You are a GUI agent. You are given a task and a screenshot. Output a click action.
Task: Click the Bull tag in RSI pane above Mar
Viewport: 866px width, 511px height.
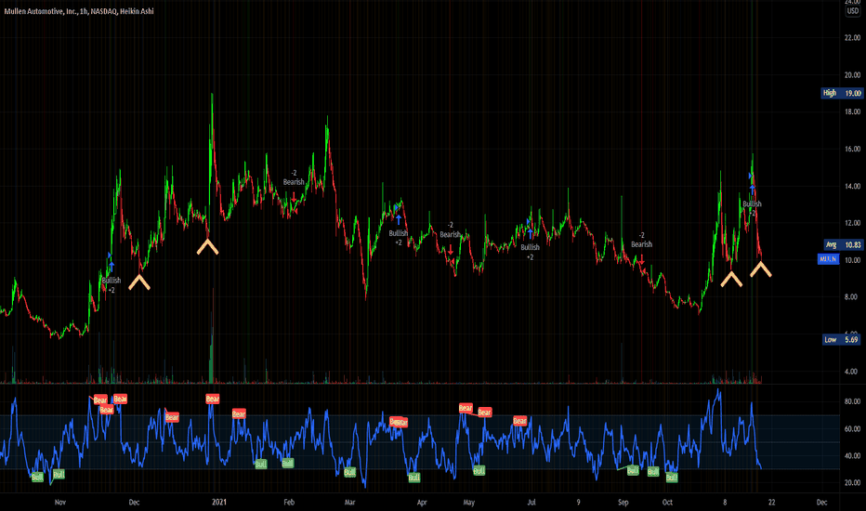349,472
